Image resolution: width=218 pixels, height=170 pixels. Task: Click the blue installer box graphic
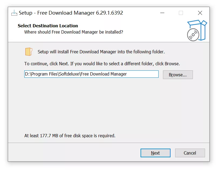point(201,27)
